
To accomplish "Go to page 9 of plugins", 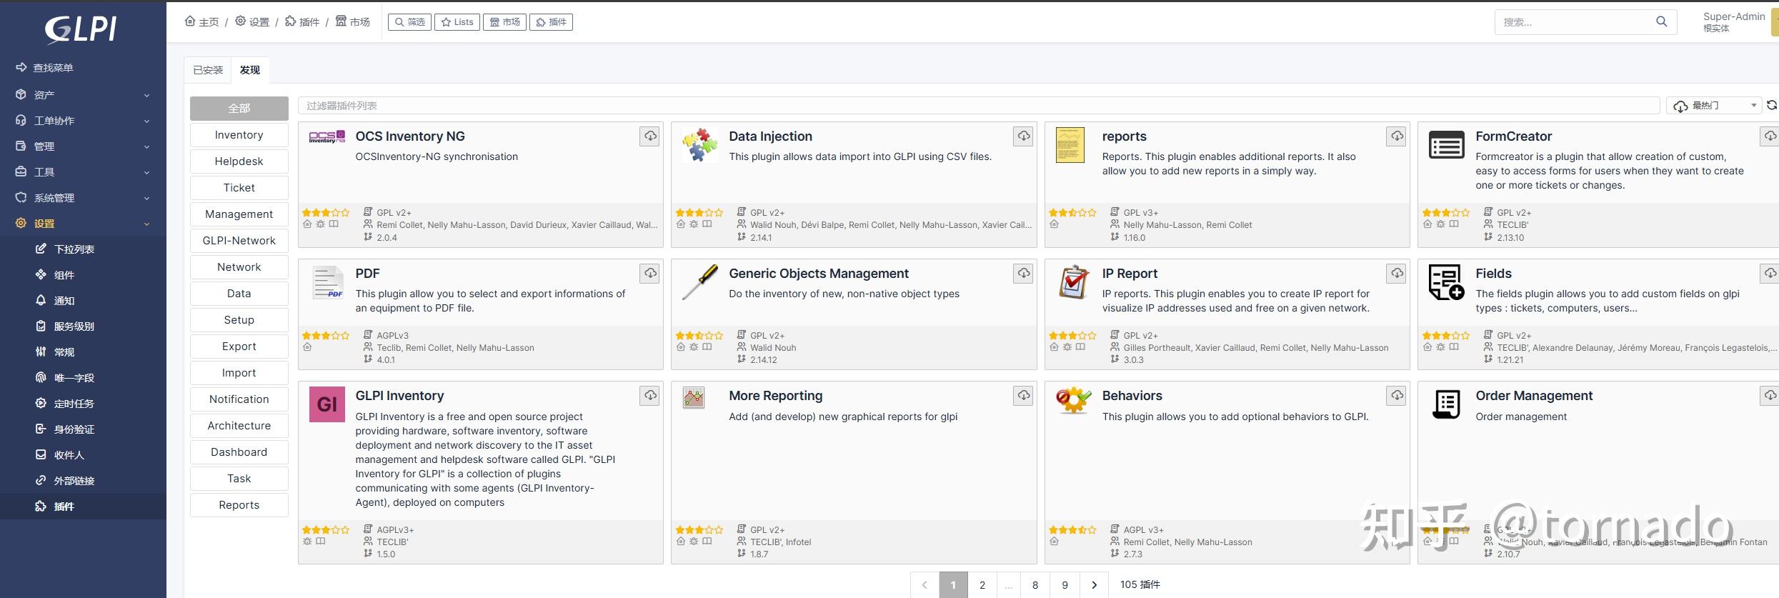I will click(x=1065, y=585).
